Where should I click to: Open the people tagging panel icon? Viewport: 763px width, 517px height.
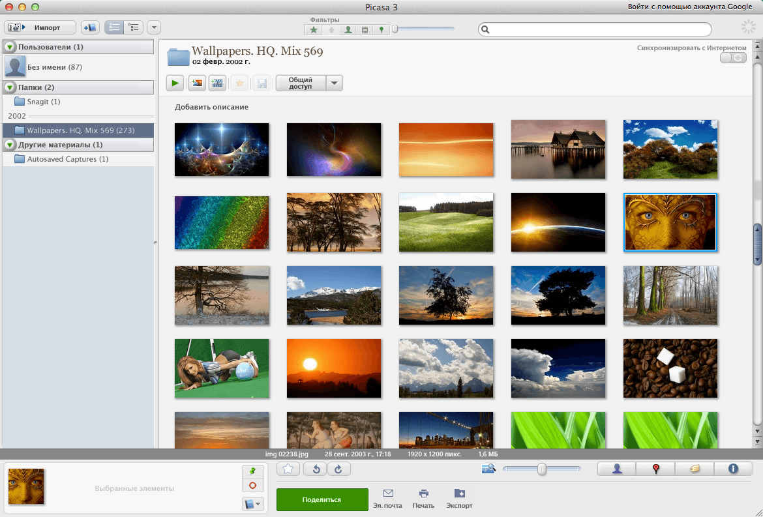[x=616, y=469]
